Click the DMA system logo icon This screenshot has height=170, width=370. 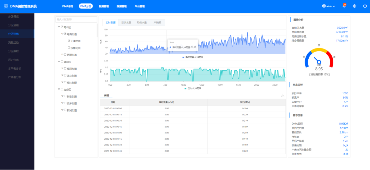pyautogui.click(x=6, y=6)
